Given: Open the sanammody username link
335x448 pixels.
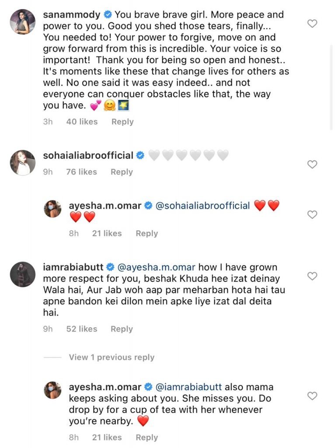Looking at the screenshot, I should (x=71, y=15).
